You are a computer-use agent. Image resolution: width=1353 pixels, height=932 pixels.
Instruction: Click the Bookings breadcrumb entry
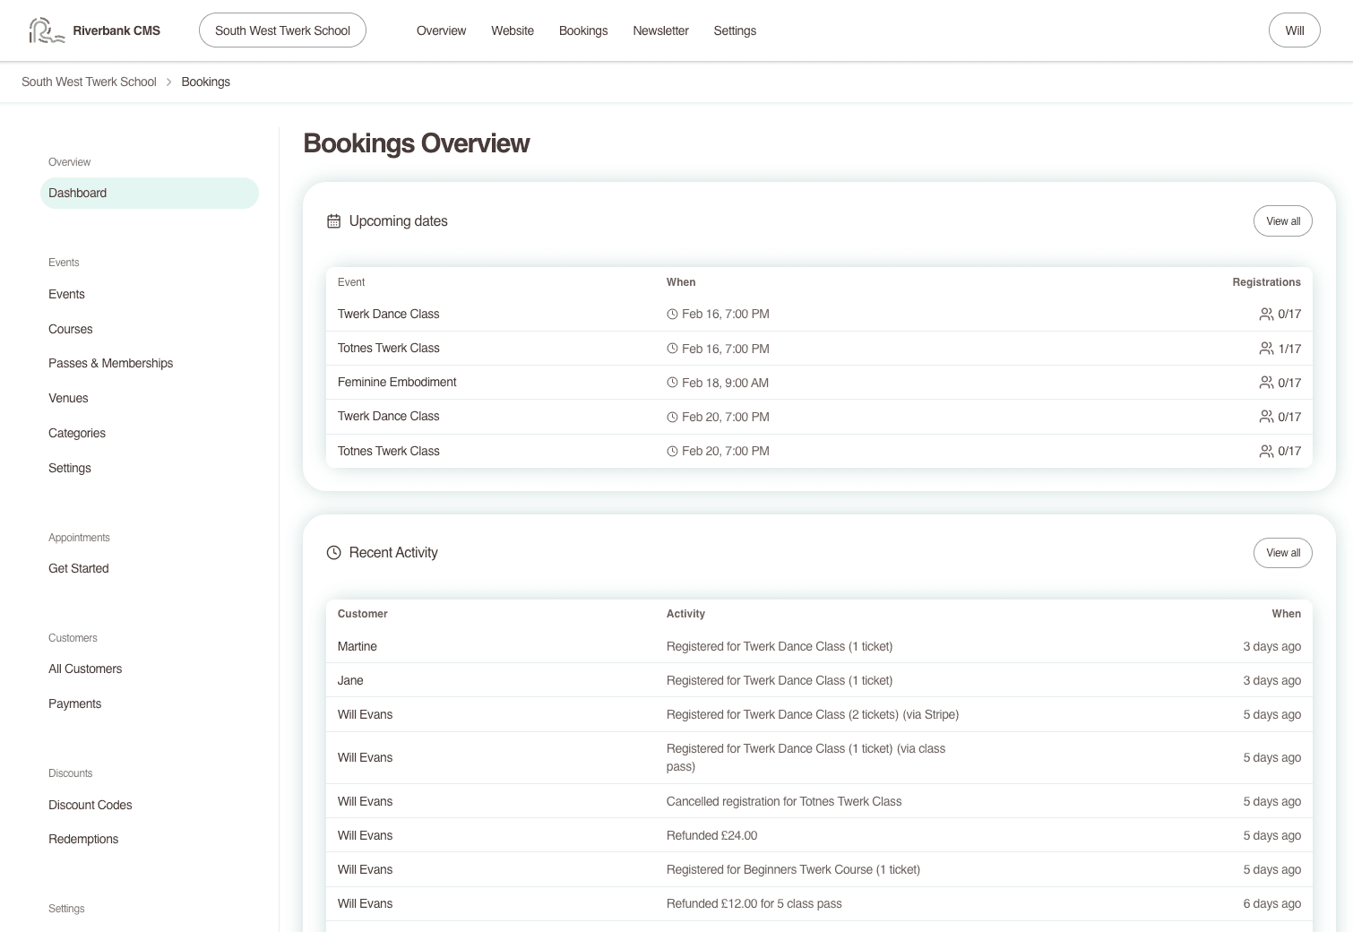tap(205, 82)
